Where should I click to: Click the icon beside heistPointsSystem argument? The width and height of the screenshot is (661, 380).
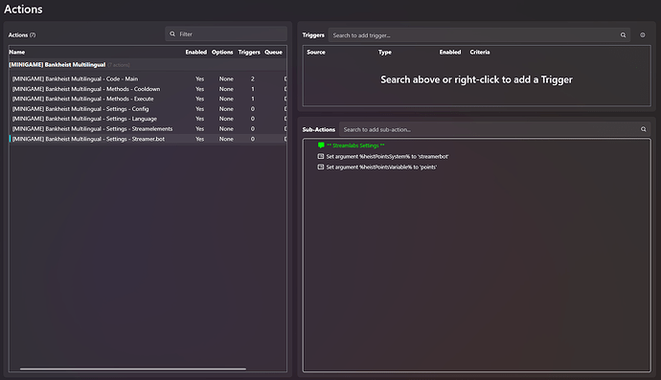click(x=321, y=156)
